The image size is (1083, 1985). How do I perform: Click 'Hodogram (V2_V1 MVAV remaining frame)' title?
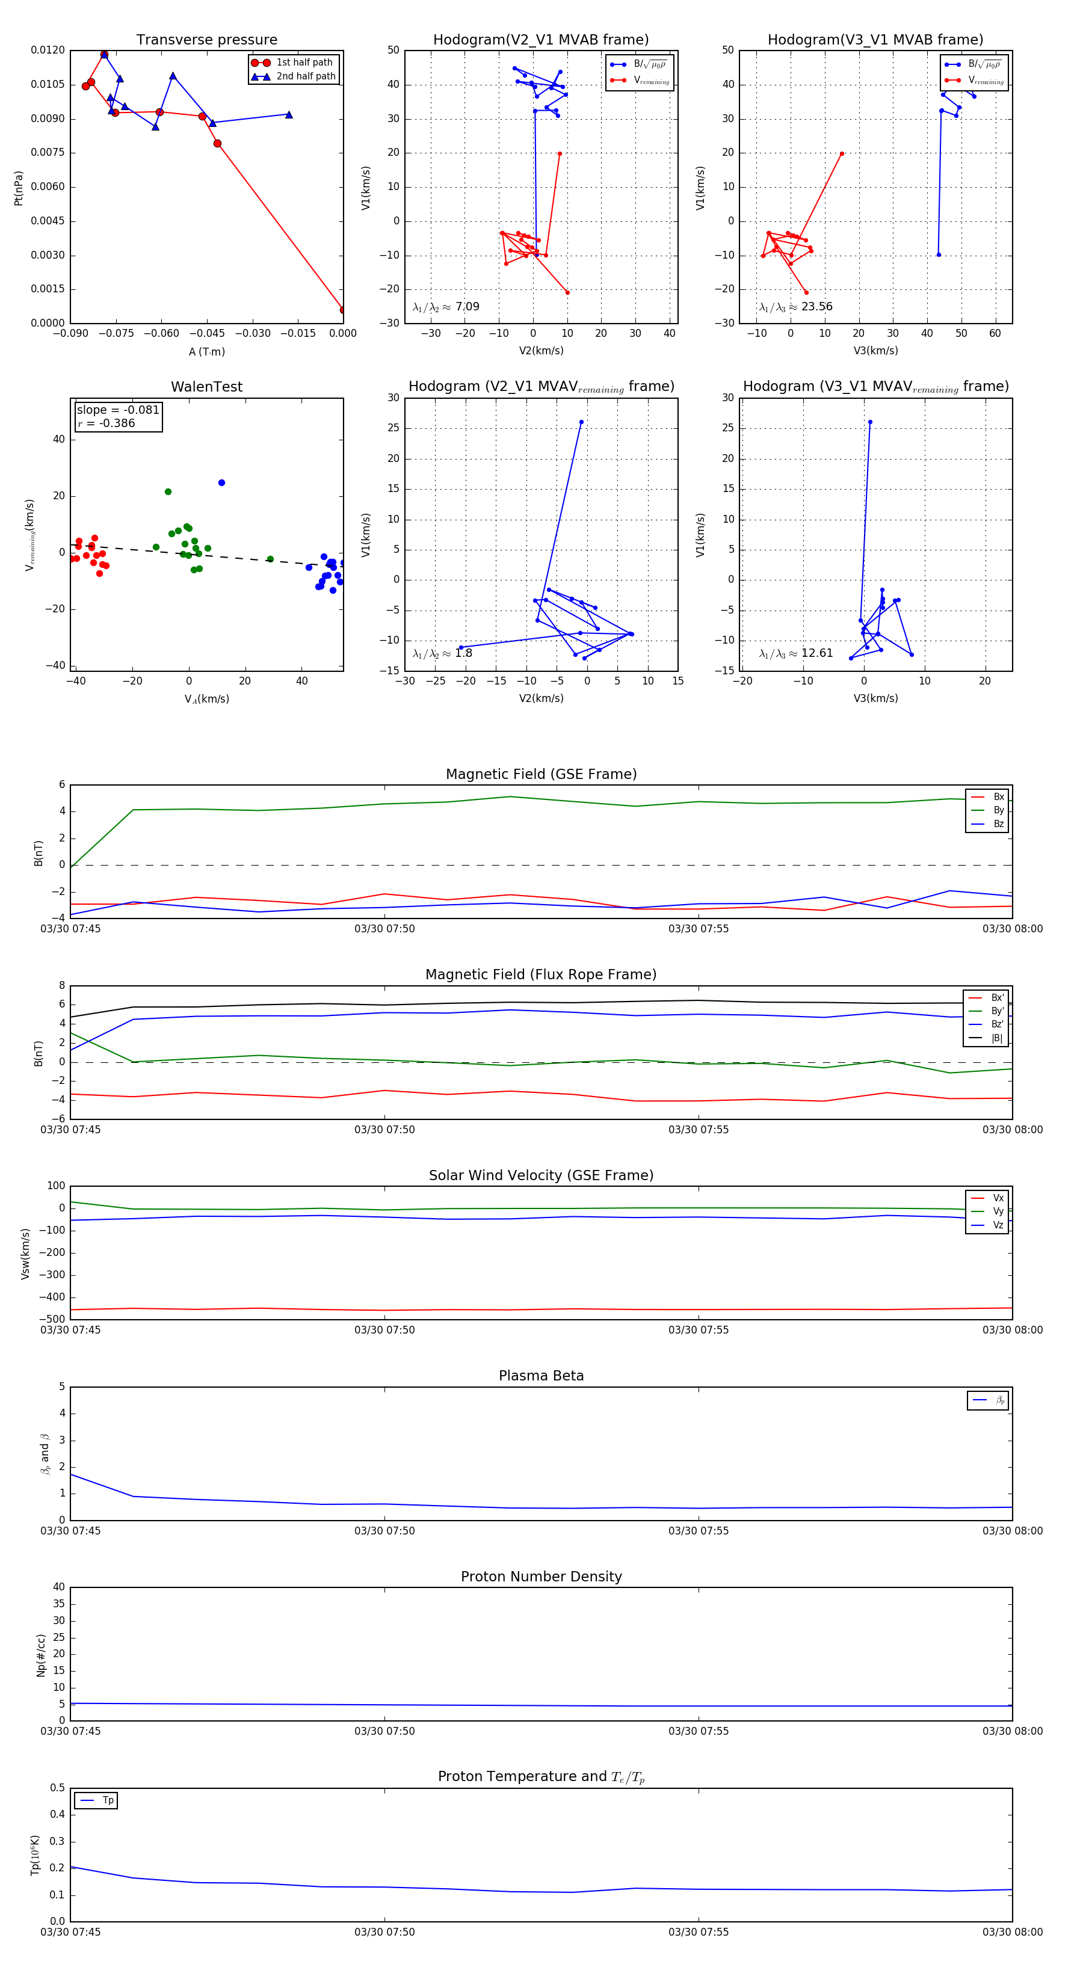point(541,387)
